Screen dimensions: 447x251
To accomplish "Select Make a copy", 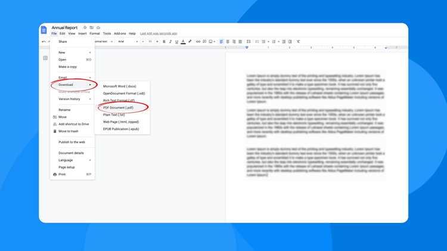I will coord(72,67).
